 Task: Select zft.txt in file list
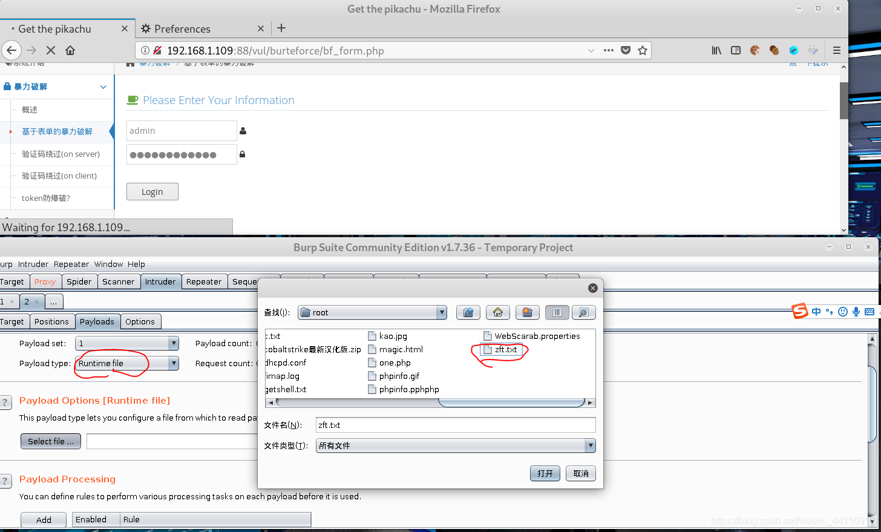coord(501,349)
